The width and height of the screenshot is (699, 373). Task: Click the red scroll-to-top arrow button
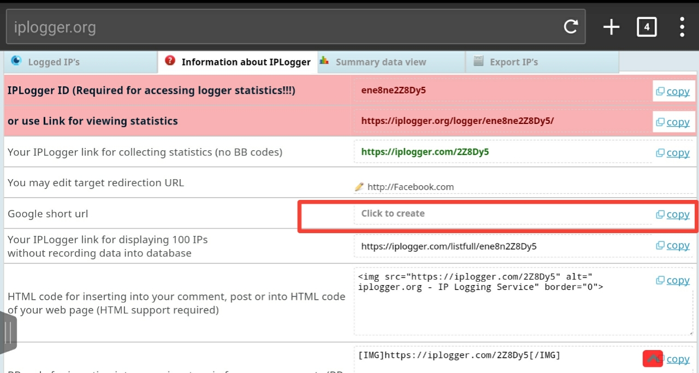click(653, 358)
